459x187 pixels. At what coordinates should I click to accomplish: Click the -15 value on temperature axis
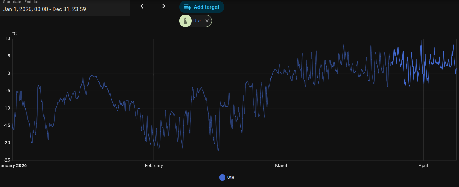click(6, 126)
